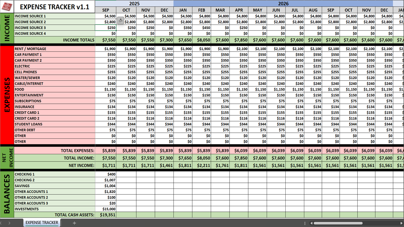Click the CHECKING 1 balance cell for SEP

(106, 174)
